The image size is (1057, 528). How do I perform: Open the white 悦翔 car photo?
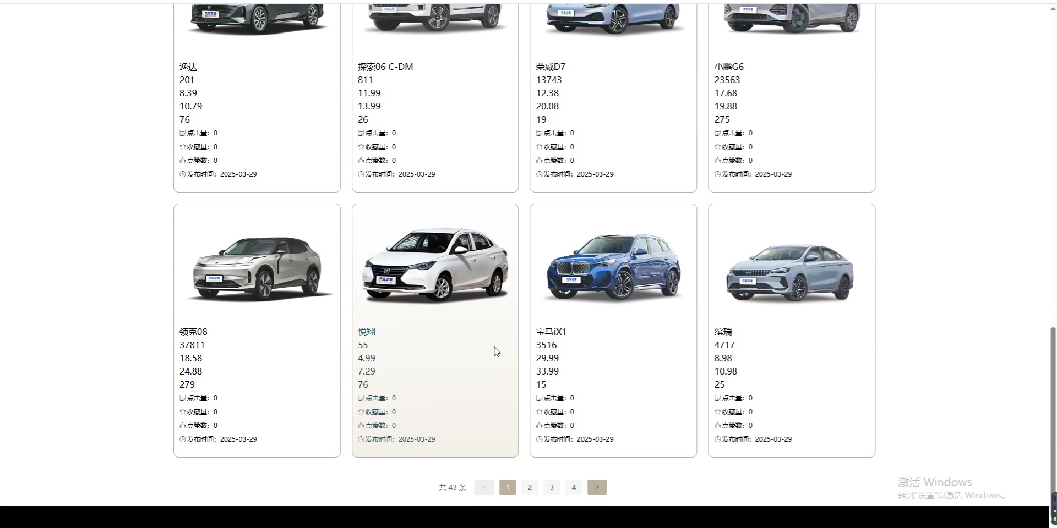coord(435,265)
